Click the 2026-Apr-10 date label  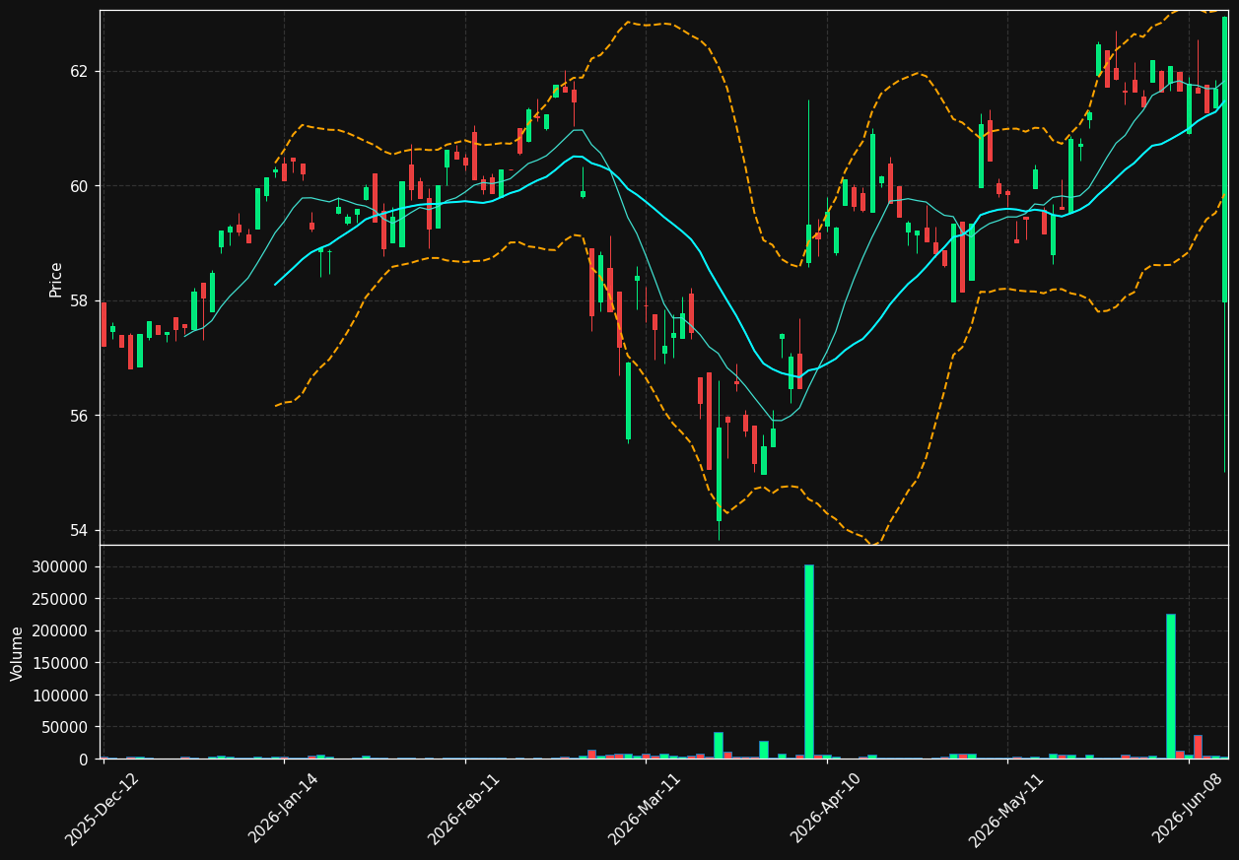(x=826, y=809)
